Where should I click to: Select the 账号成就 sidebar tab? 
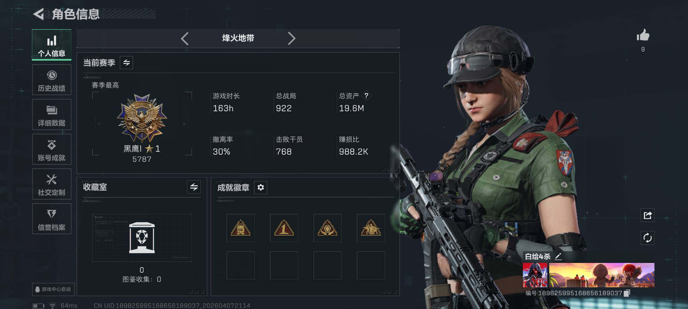[52, 149]
